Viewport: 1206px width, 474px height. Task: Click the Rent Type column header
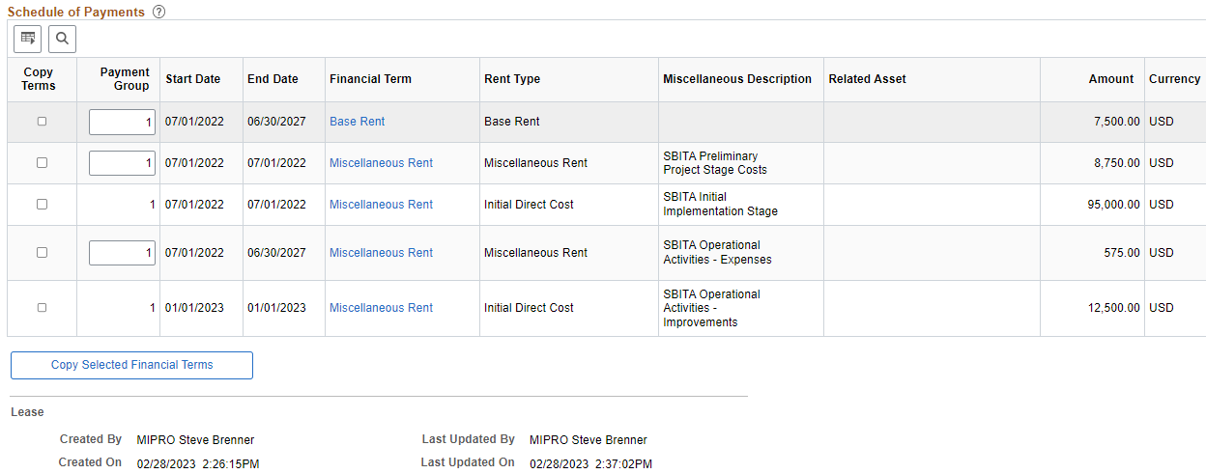[x=512, y=79]
